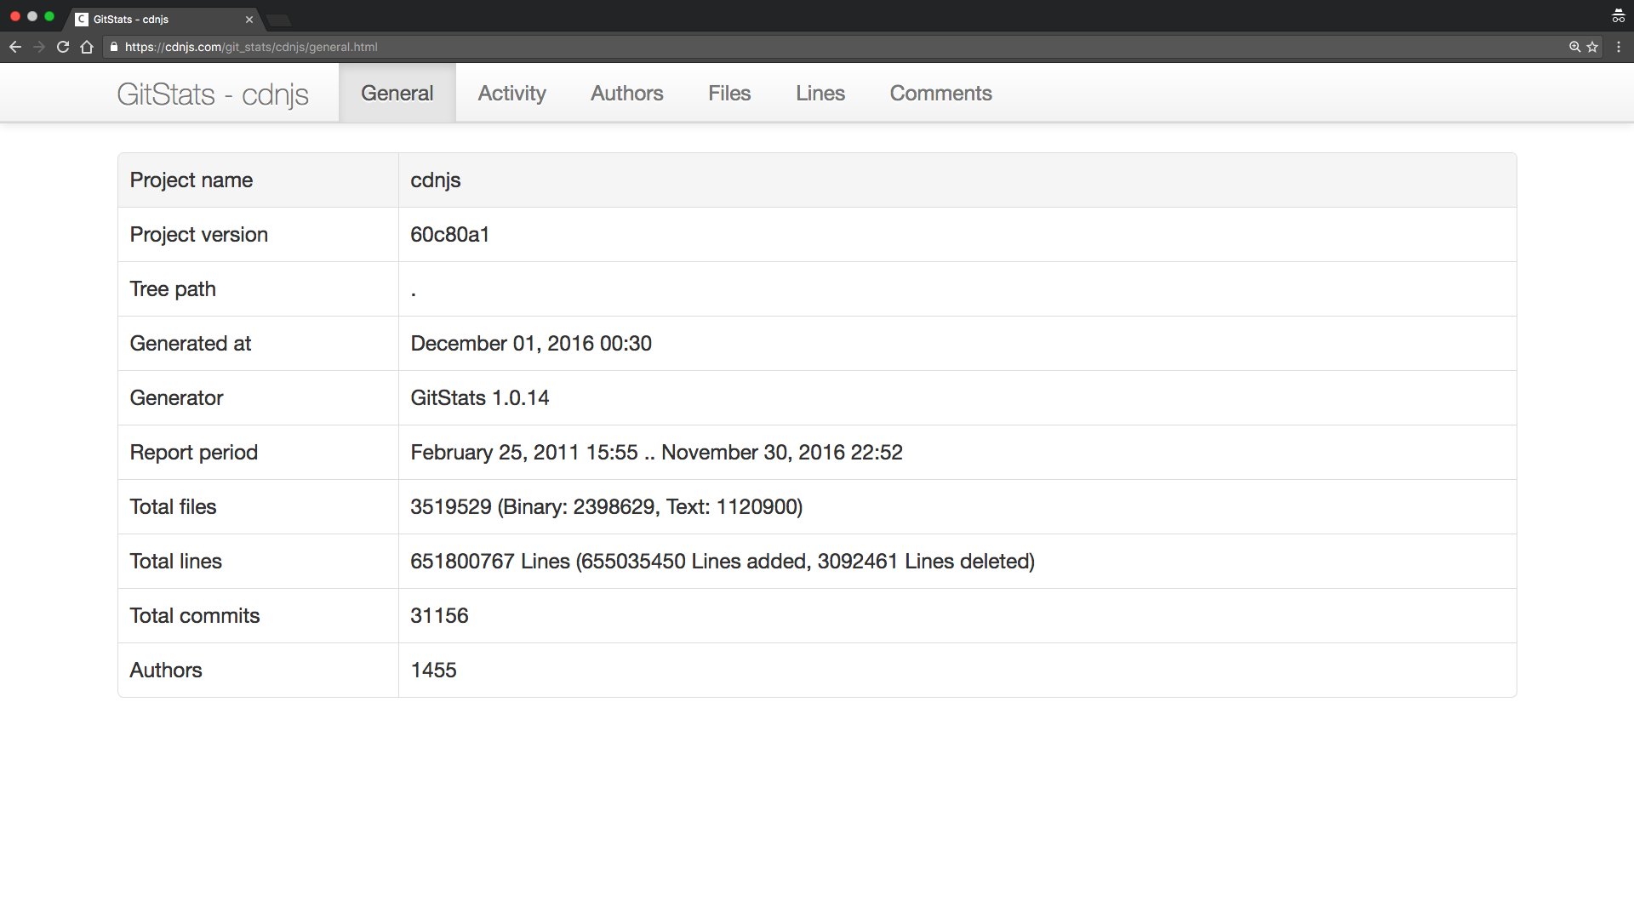Select the 651800767 Lines value

click(723, 562)
